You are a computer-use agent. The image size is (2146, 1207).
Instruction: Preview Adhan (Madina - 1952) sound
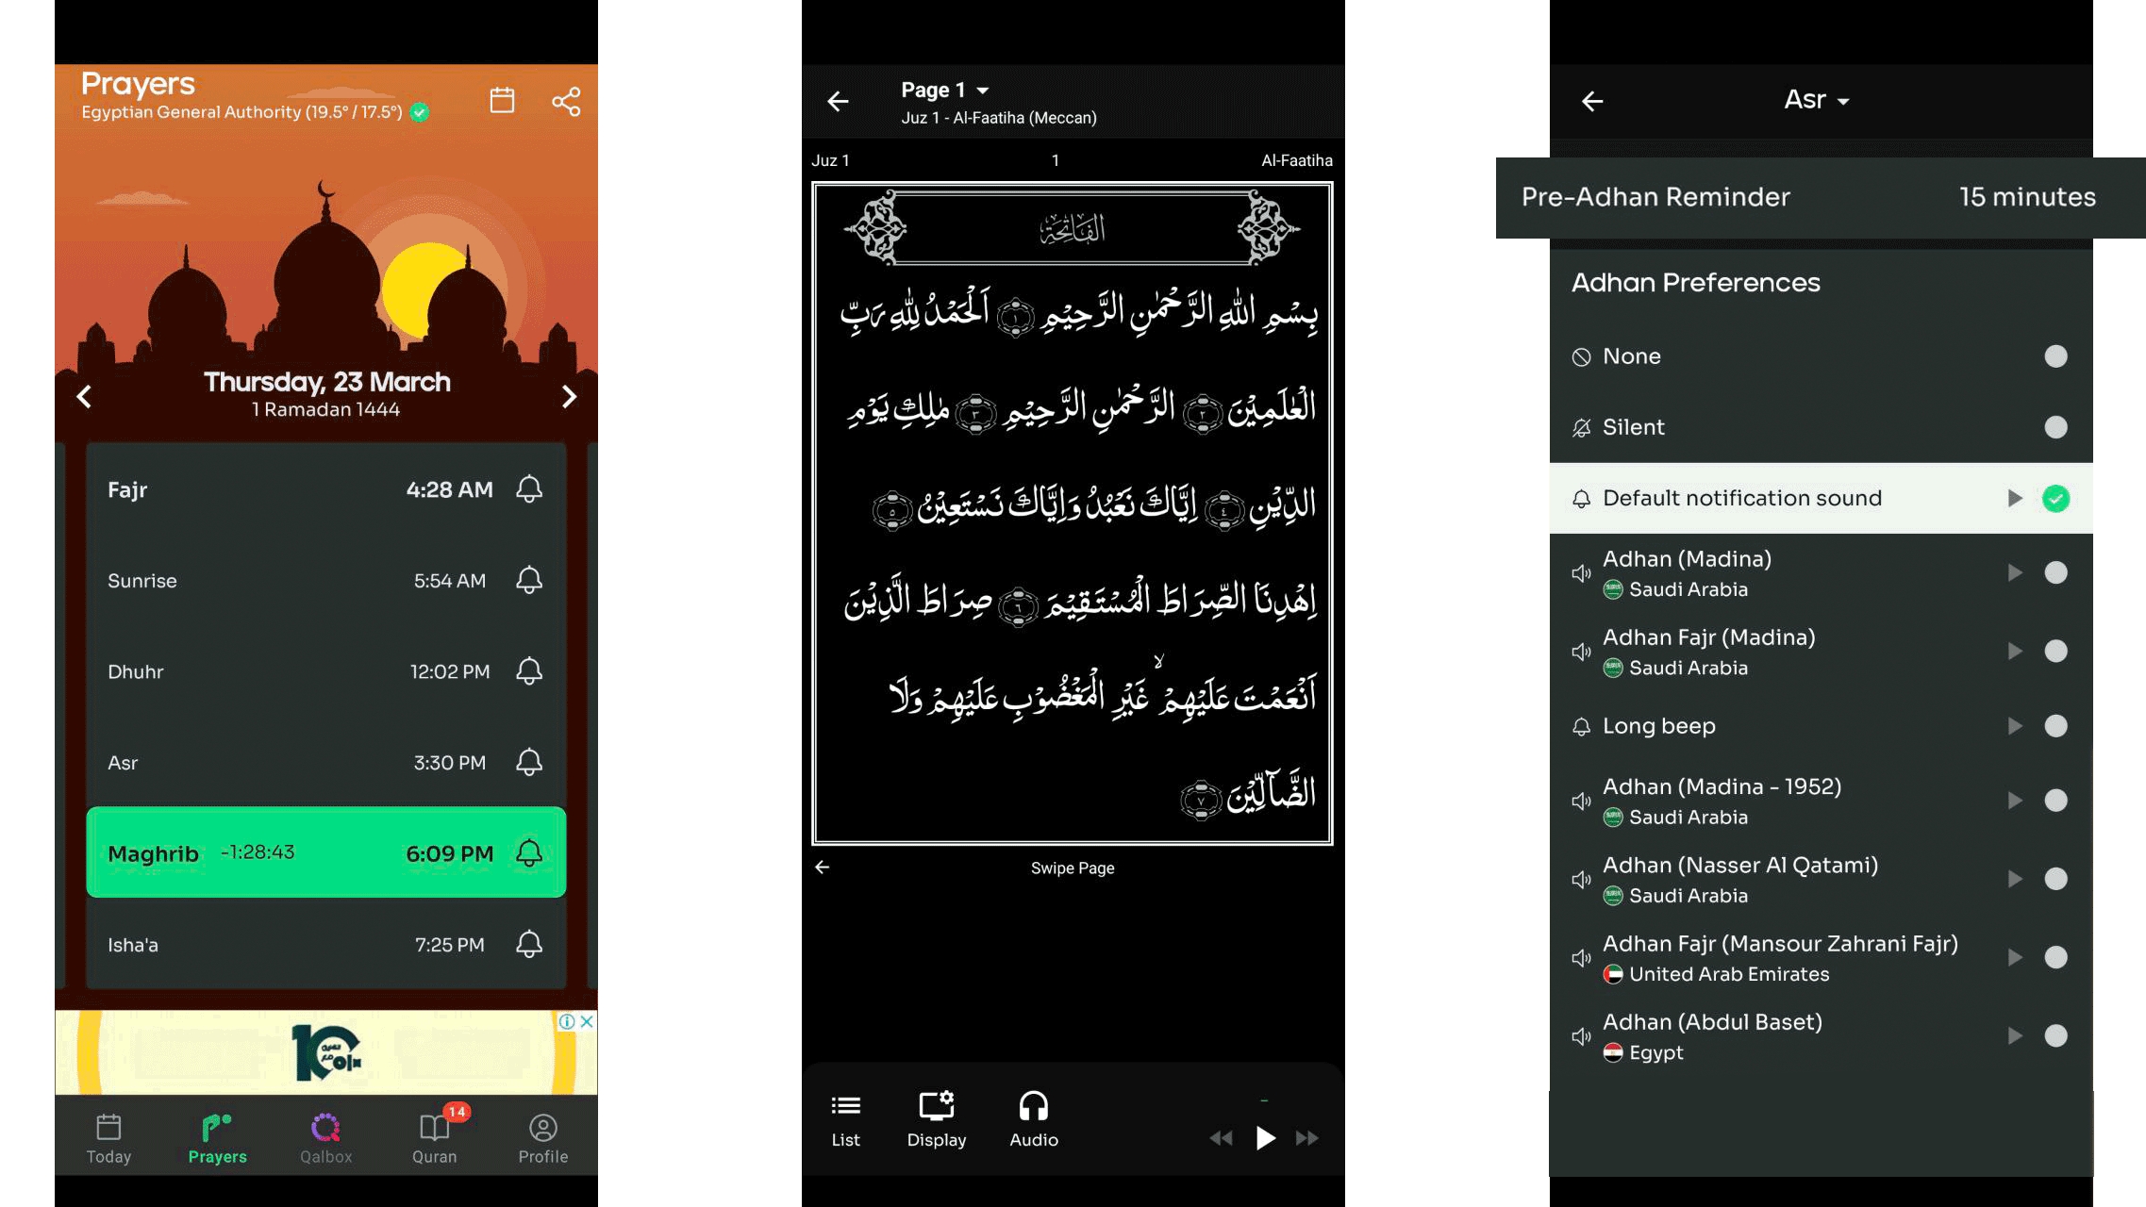coord(2015,801)
